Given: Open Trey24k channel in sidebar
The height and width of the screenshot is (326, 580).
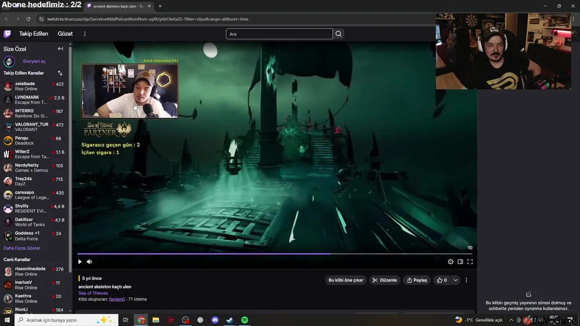Looking at the screenshot, I should (34, 181).
